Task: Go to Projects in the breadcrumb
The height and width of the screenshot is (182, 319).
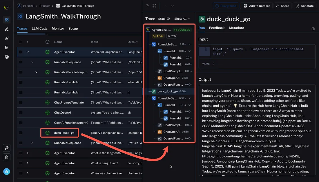Action: click(45, 6)
